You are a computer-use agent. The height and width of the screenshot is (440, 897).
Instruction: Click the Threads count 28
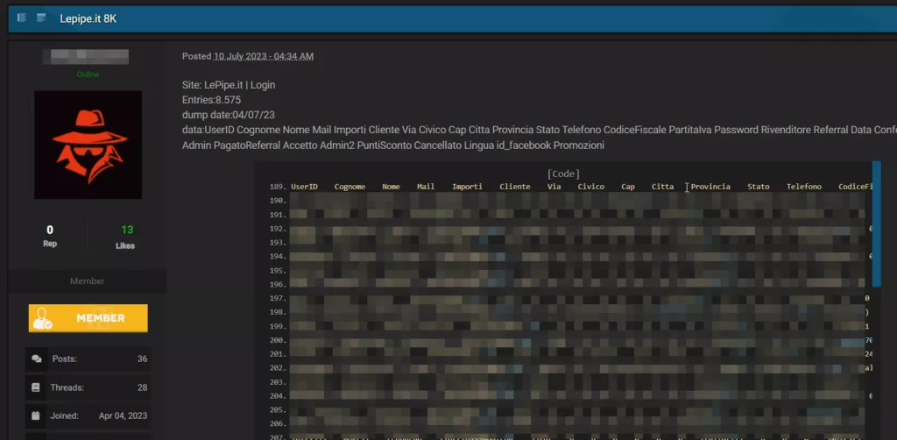142,387
